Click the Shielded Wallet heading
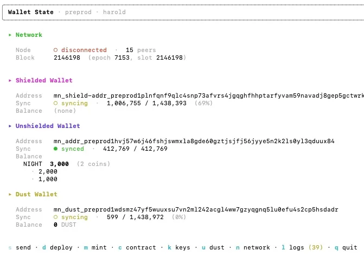This screenshot has width=364, height=256. [44, 80]
